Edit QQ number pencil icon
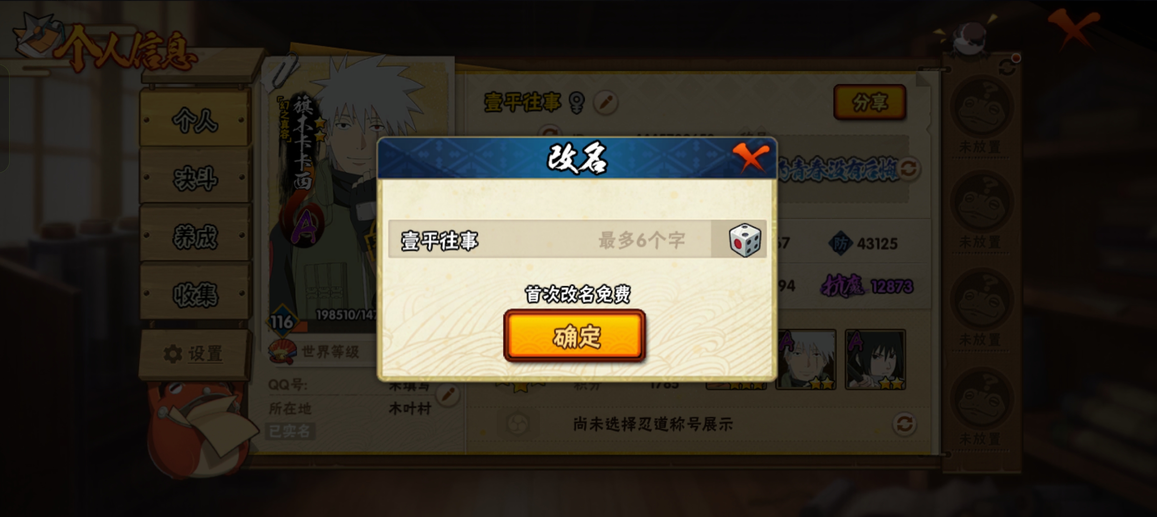 [448, 395]
